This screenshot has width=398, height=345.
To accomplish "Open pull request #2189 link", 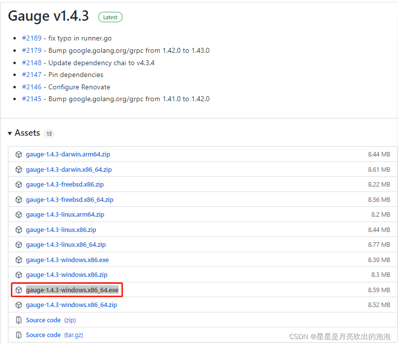I will coord(32,38).
